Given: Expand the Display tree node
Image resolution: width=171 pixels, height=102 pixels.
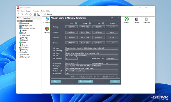Looking at the screenshot, I should click(18, 33).
